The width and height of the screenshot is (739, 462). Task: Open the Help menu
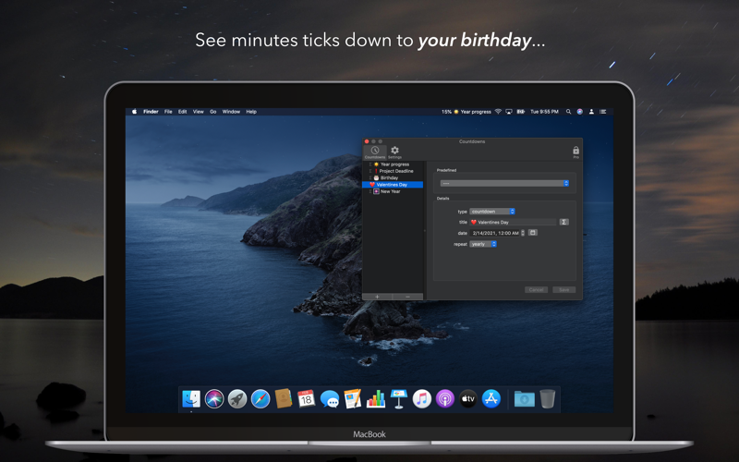[251, 112]
